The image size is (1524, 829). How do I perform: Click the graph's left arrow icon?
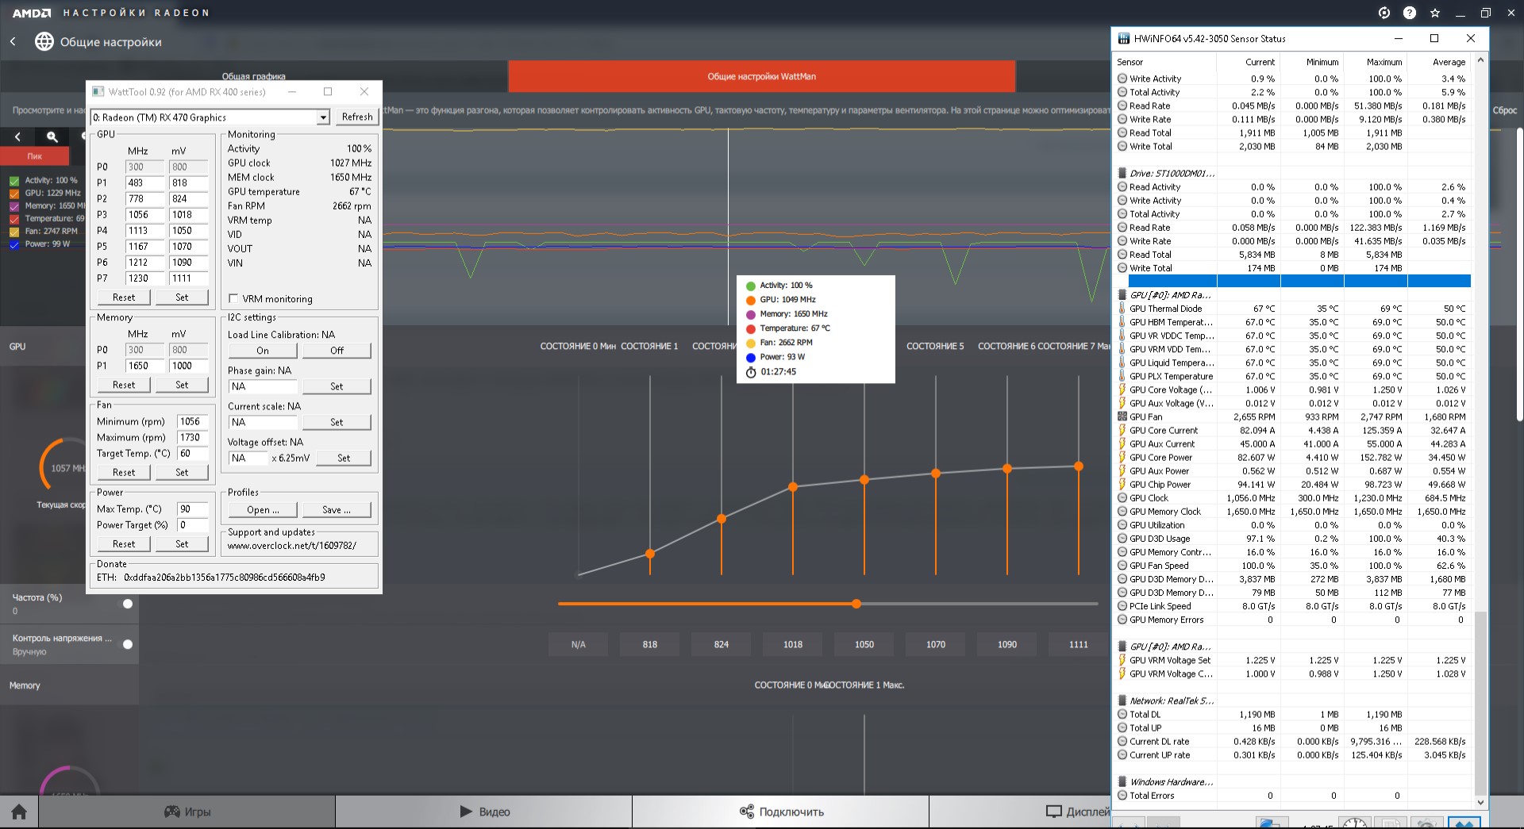(x=17, y=136)
